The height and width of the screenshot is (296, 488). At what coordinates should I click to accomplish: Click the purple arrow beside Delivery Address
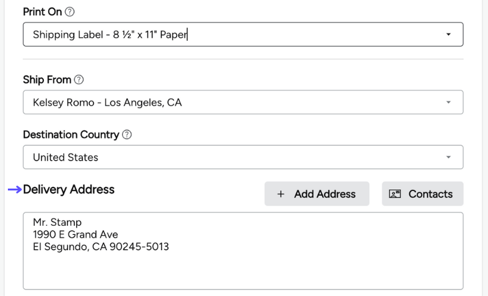pyautogui.click(x=15, y=190)
